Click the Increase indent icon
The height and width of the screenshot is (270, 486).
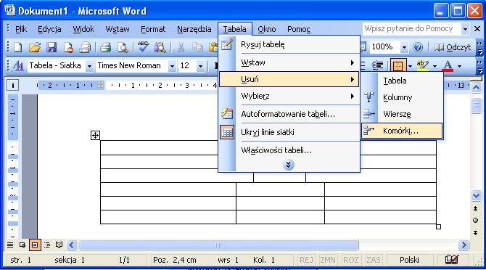click(x=377, y=66)
